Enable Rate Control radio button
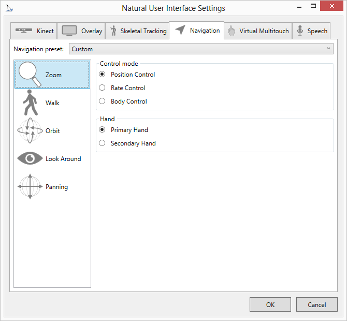Image resolution: width=347 pixels, height=321 pixels. tap(102, 88)
